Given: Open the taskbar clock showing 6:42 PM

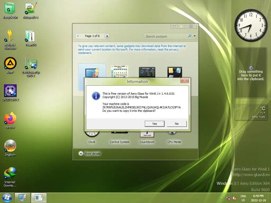Looking at the screenshot, I should click(x=258, y=198).
